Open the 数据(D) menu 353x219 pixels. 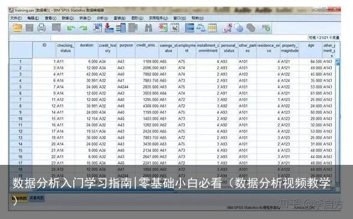(68, 18)
